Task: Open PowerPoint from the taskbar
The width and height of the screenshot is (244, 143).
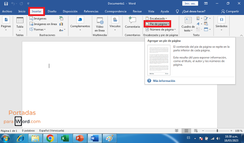Action: 80,138
